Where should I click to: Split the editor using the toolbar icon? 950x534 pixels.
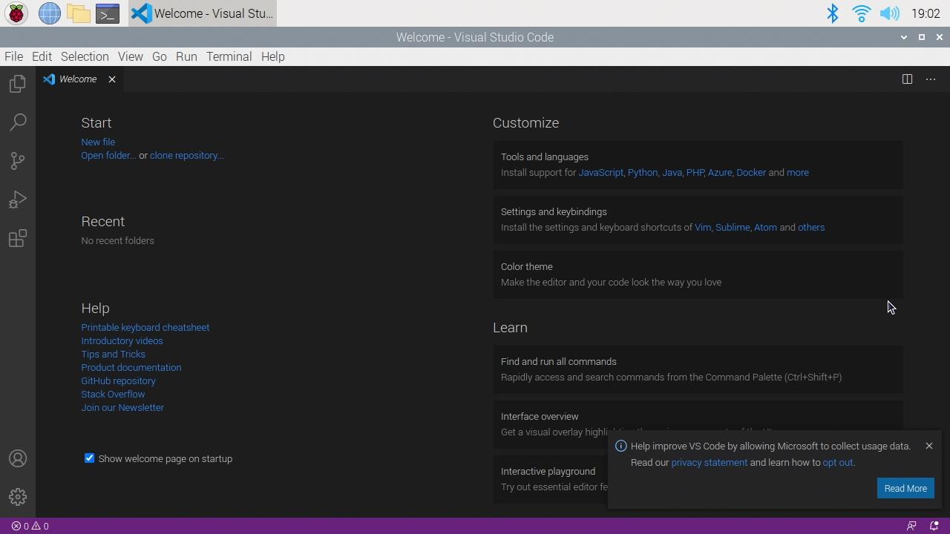point(907,79)
